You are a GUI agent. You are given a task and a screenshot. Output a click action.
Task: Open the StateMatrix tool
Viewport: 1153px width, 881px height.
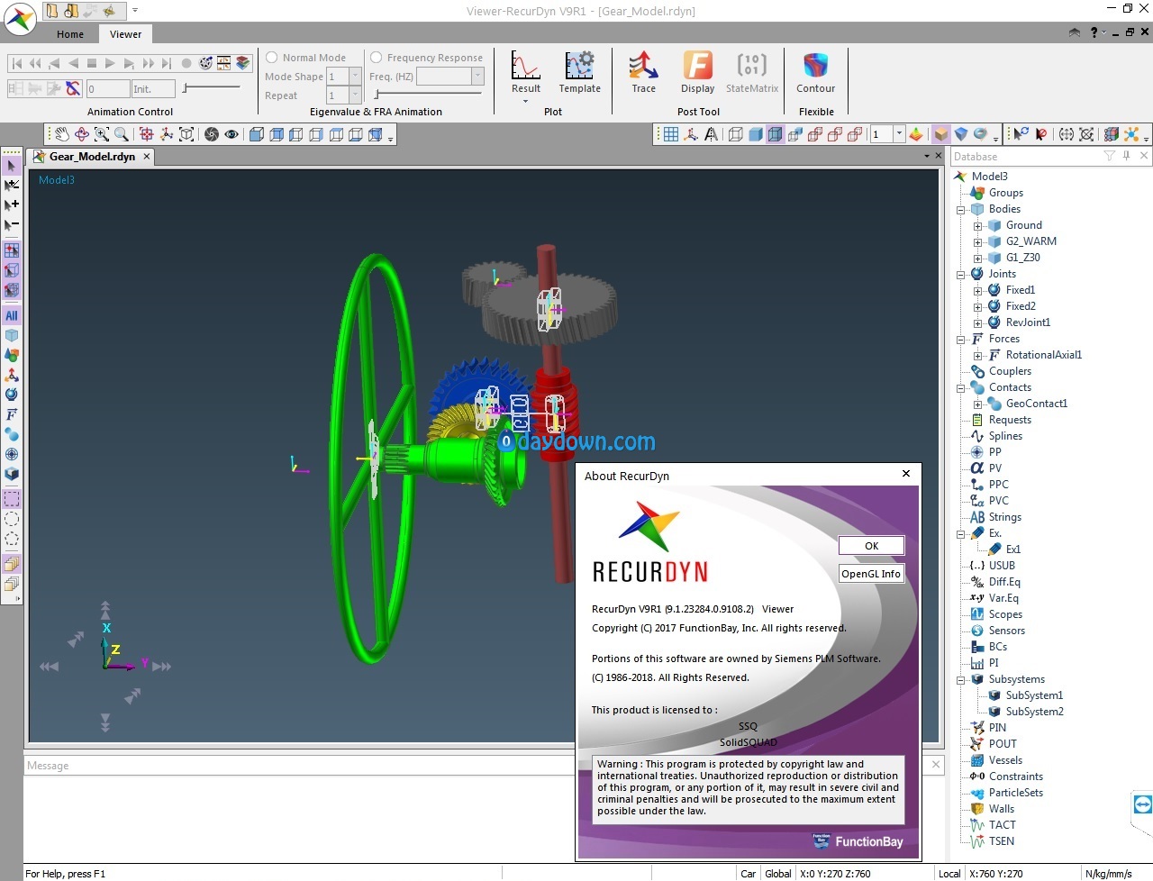(x=752, y=72)
